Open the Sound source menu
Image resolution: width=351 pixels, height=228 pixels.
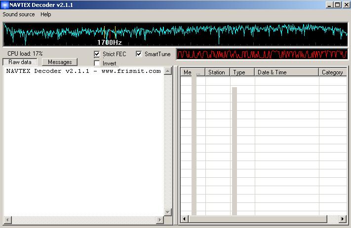point(19,14)
